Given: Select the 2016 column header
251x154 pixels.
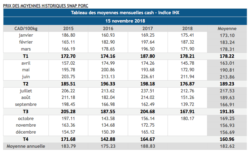Looking at the screenshot, I should click(108, 28).
